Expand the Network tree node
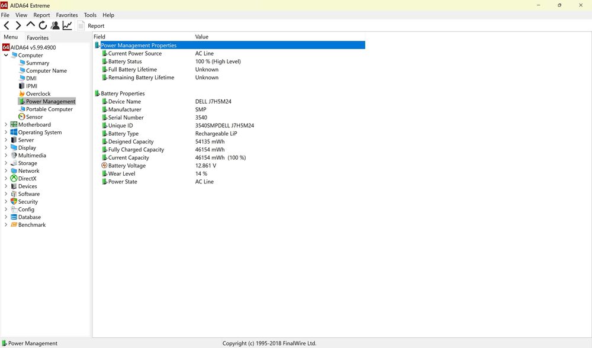The width and height of the screenshot is (592, 348). pyautogui.click(x=6, y=170)
